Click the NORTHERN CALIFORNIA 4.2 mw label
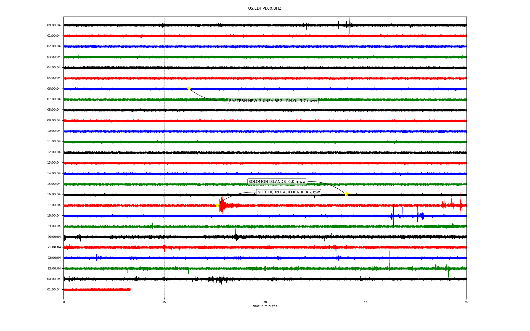 pos(288,192)
